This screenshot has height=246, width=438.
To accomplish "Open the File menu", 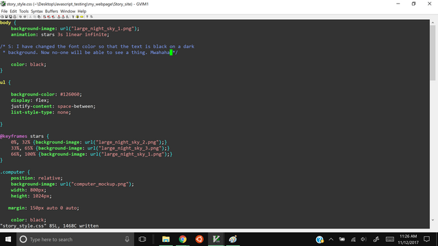I will 4,11.
